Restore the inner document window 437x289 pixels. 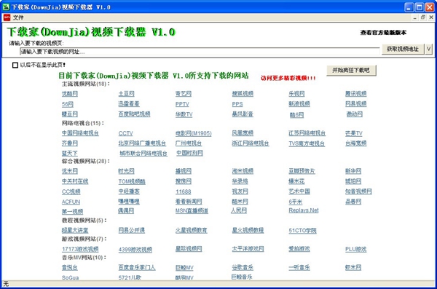423,17
